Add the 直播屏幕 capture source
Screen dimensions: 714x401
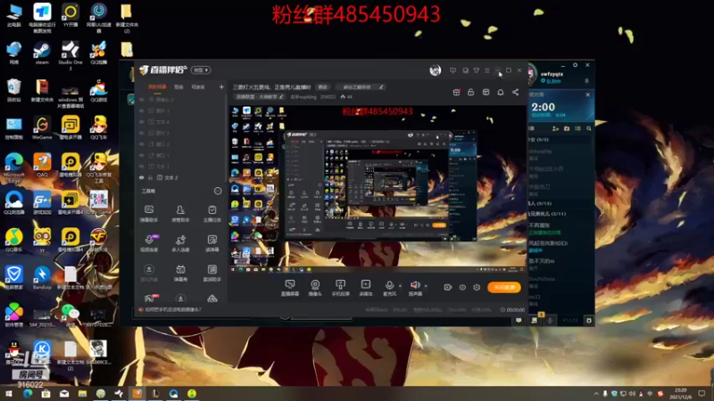(x=289, y=287)
